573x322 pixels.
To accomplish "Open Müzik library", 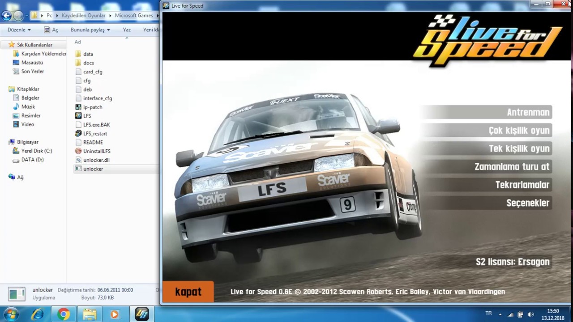I will [28, 106].
